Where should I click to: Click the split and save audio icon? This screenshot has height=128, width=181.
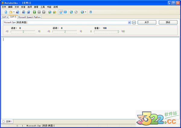28,12
